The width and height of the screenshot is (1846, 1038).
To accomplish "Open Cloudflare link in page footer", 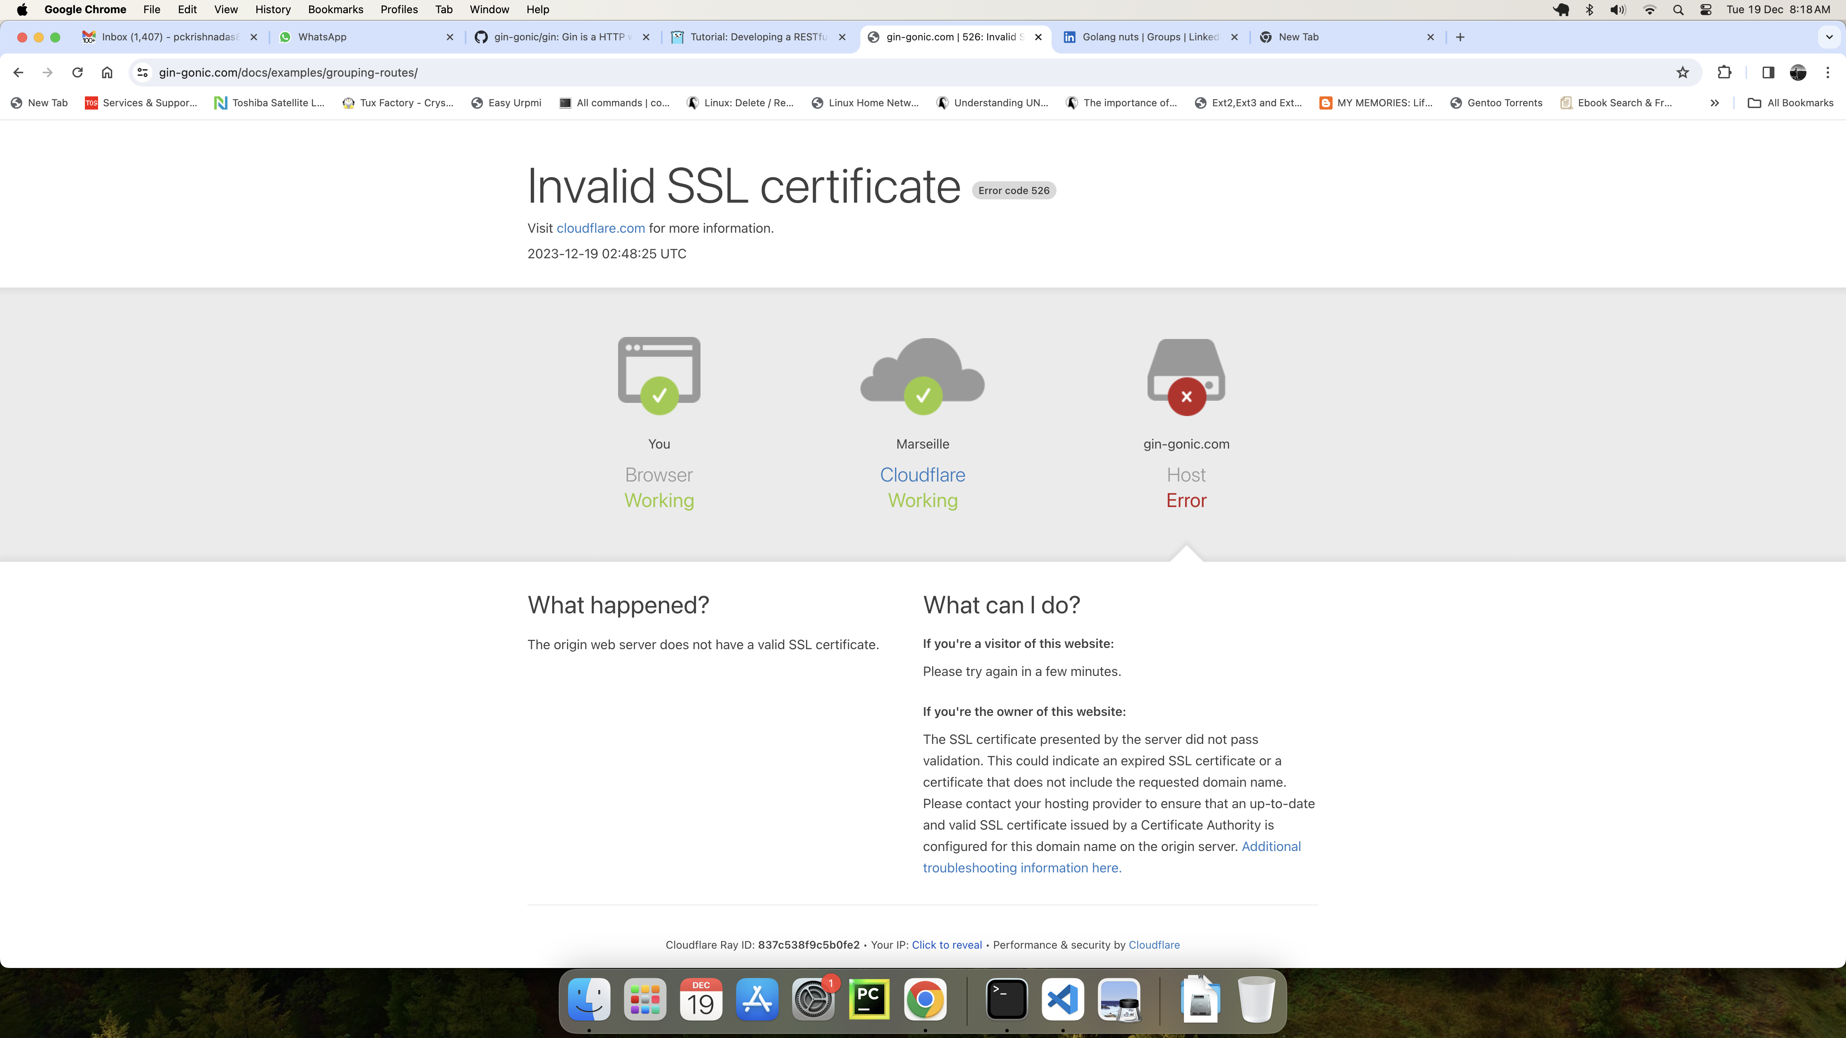I will [x=1154, y=945].
